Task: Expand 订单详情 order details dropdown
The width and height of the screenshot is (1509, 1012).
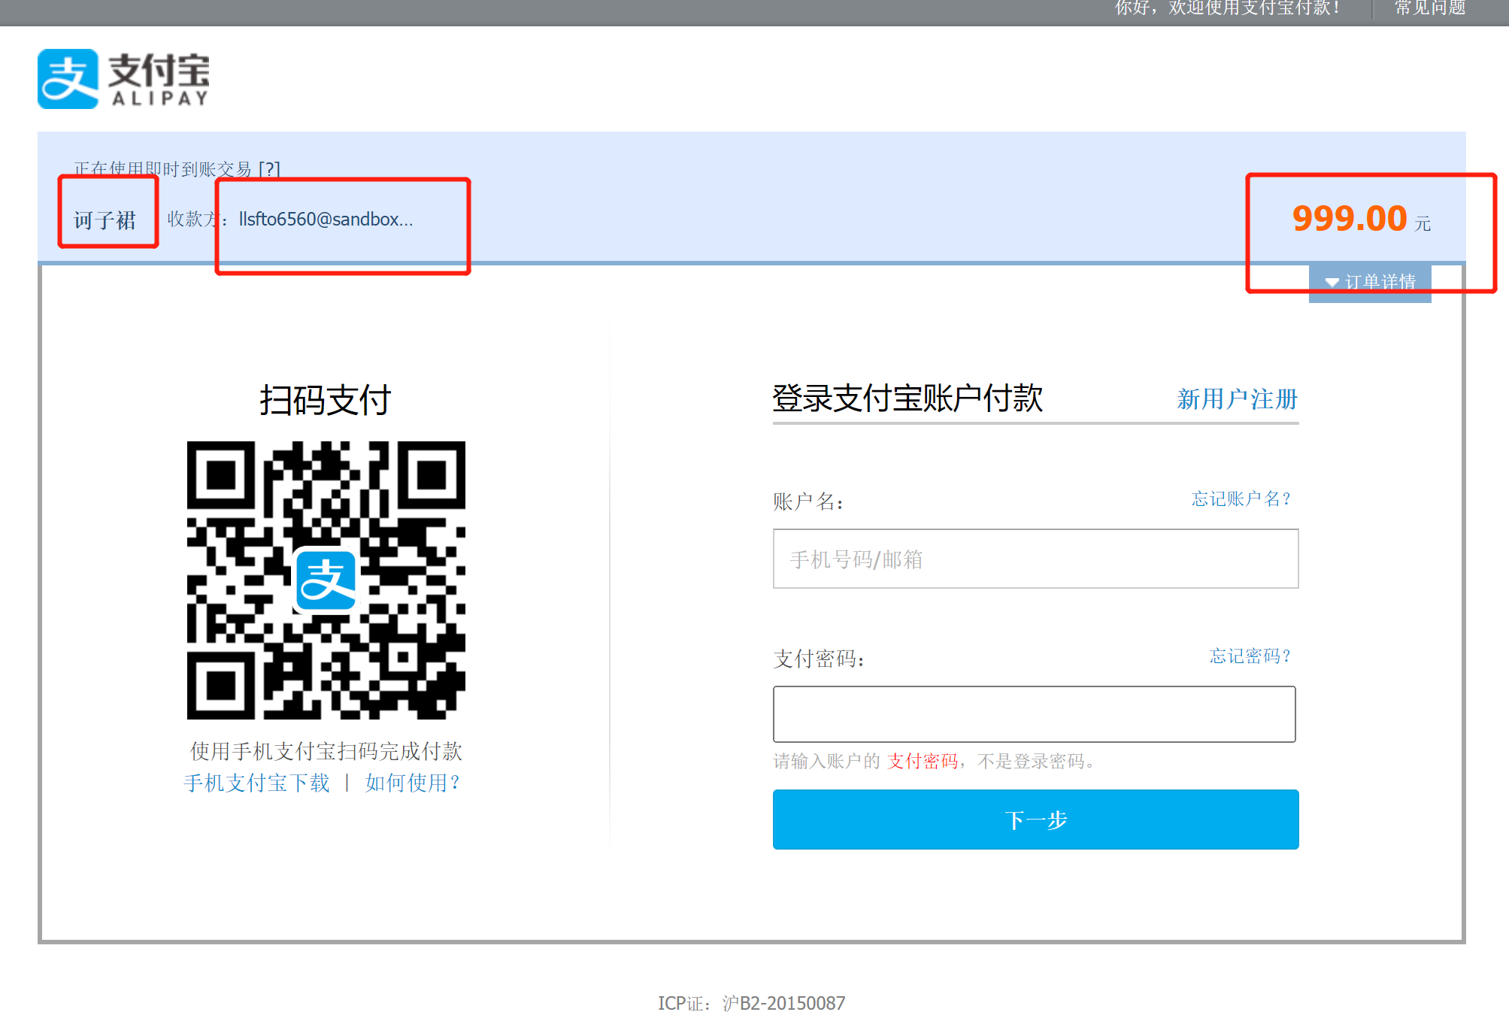Action: (1370, 283)
